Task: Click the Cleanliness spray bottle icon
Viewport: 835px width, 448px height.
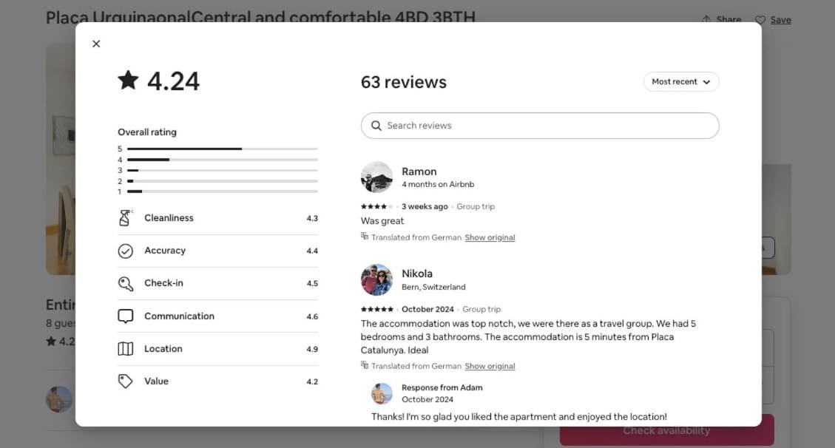Action: coord(125,218)
